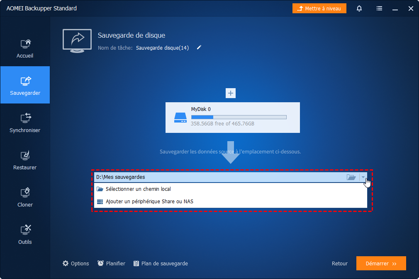The width and height of the screenshot is (419, 279).
Task: Open the Accueil home section
Action: [25, 48]
